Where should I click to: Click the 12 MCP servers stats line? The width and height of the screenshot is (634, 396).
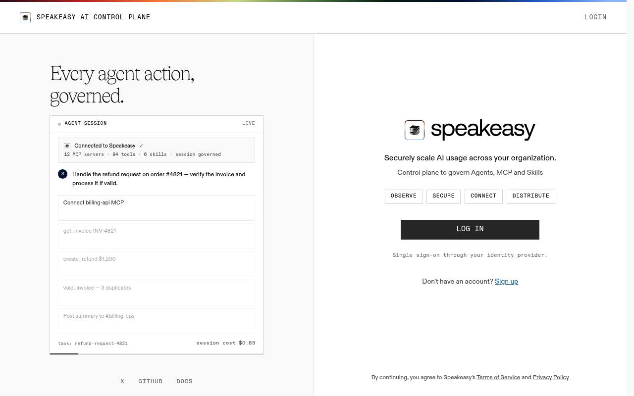click(x=143, y=154)
